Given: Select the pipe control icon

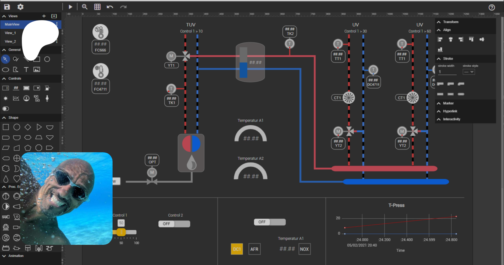Looking at the screenshot, I should [37, 98].
